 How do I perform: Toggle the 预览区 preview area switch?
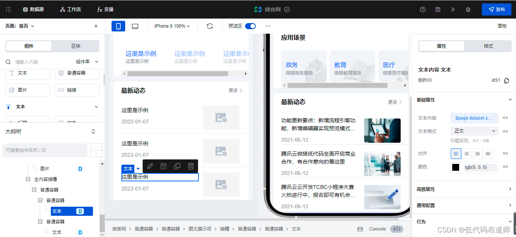(x=250, y=26)
